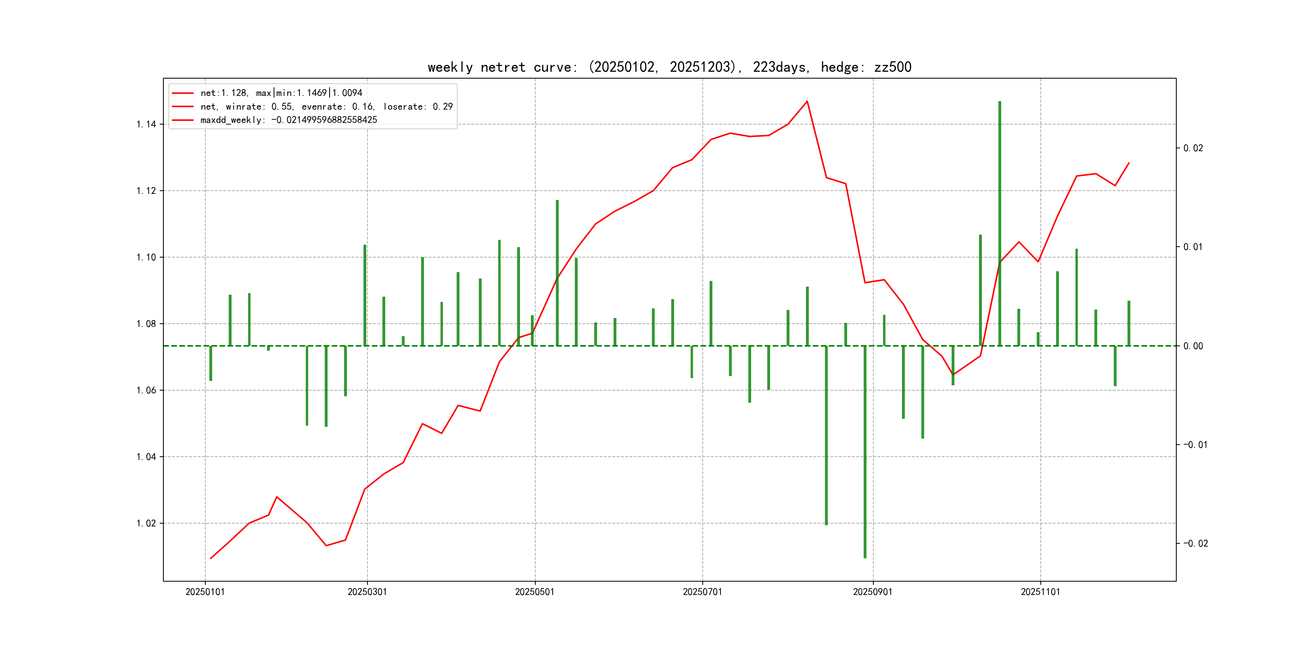Click the 0.00 right axis tick label
The image size is (1307, 653).
click(x=1193, y=346)
